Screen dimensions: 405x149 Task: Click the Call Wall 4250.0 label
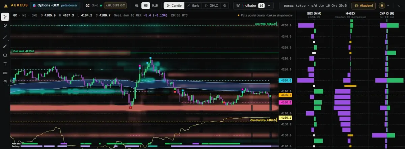[266, 24]
